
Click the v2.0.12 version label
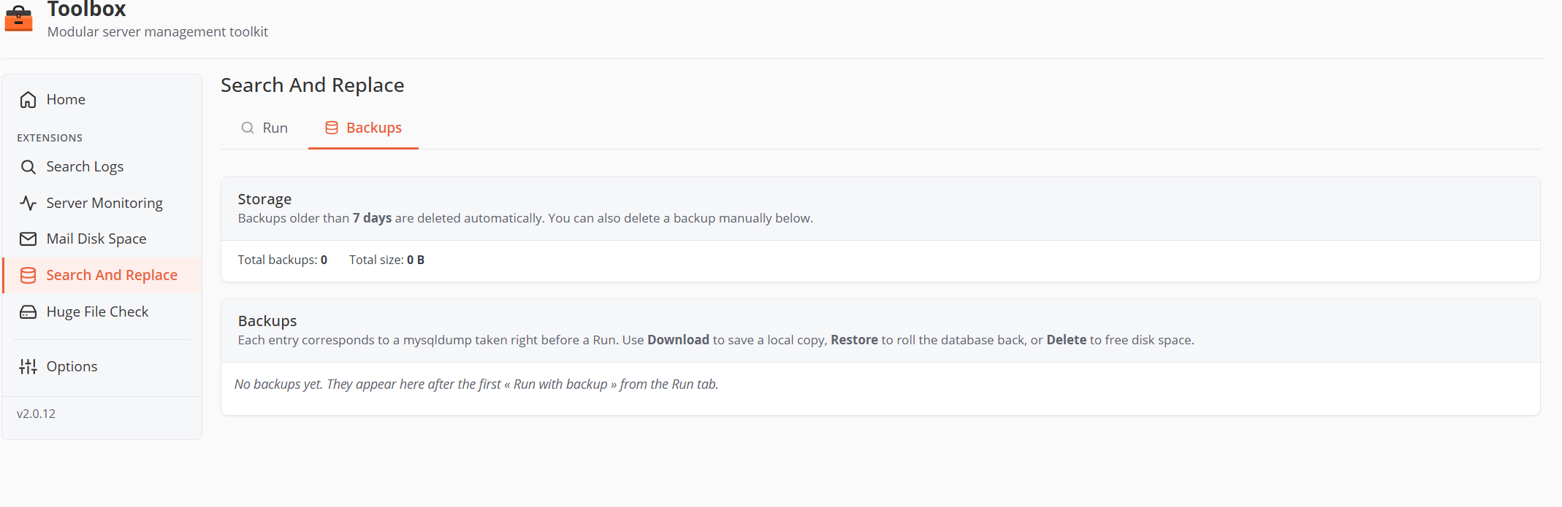pyautogui.click(x=37, y=414)
